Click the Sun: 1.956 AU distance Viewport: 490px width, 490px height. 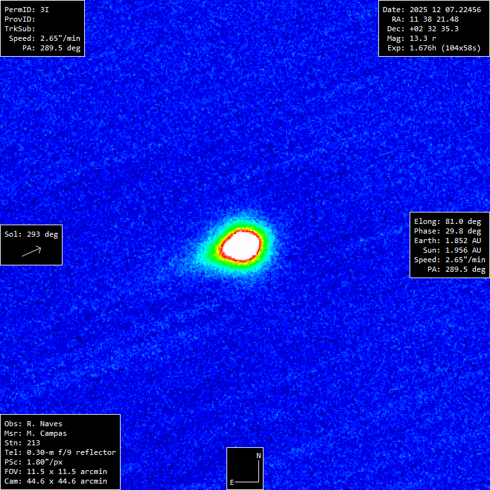[452, 250]
